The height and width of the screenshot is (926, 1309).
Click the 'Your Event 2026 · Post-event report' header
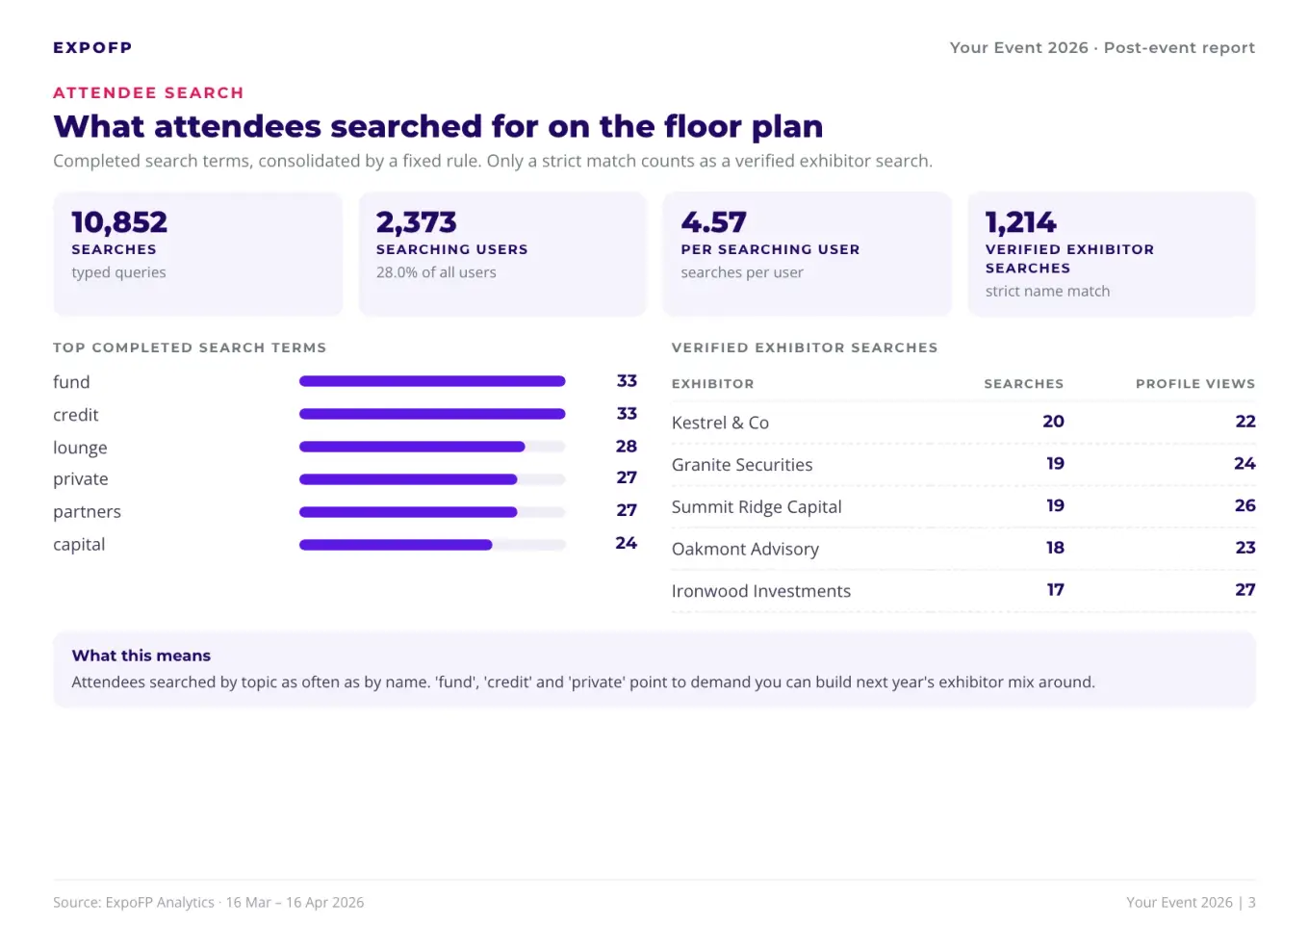[x=1102, y=47]
